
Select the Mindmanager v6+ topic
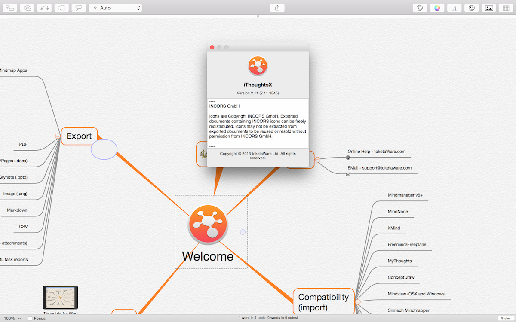coord(405,195)
